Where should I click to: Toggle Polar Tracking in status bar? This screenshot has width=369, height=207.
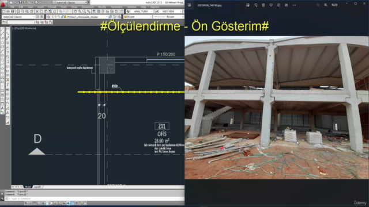(x=43, y=203)
